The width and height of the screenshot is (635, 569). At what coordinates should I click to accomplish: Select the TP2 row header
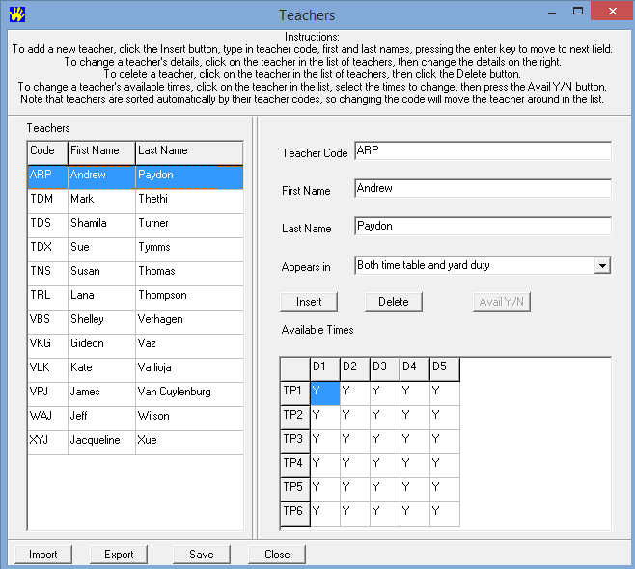coord(295,417)
